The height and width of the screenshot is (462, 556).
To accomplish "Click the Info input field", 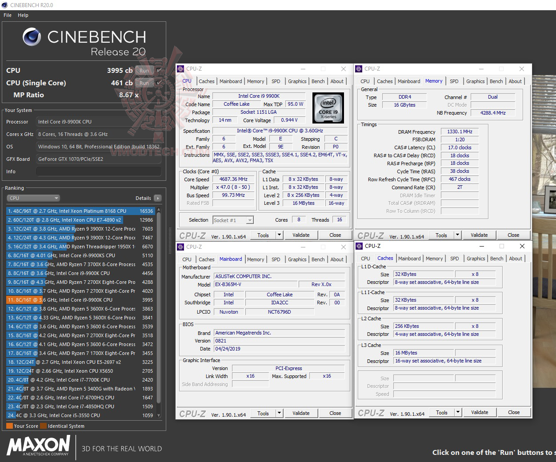I will tap(99, 171).
